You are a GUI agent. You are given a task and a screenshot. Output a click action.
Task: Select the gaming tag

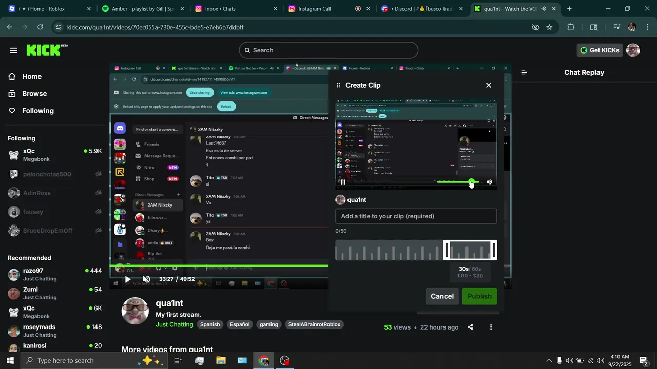[x=269, y=324]
